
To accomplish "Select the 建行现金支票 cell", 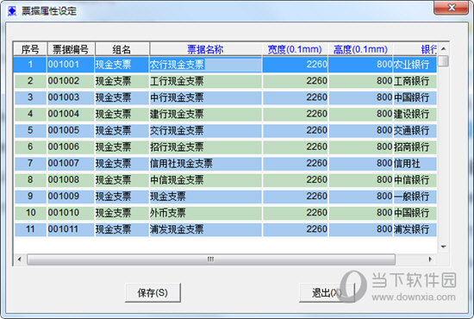I will point(206,114).
